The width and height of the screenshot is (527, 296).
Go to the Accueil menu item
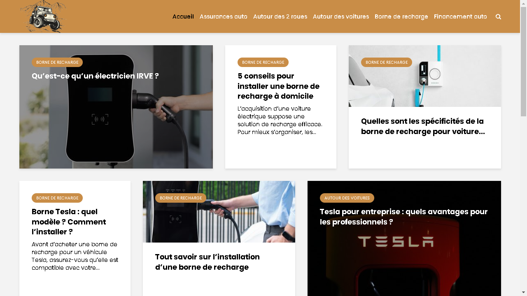point(183,16)
